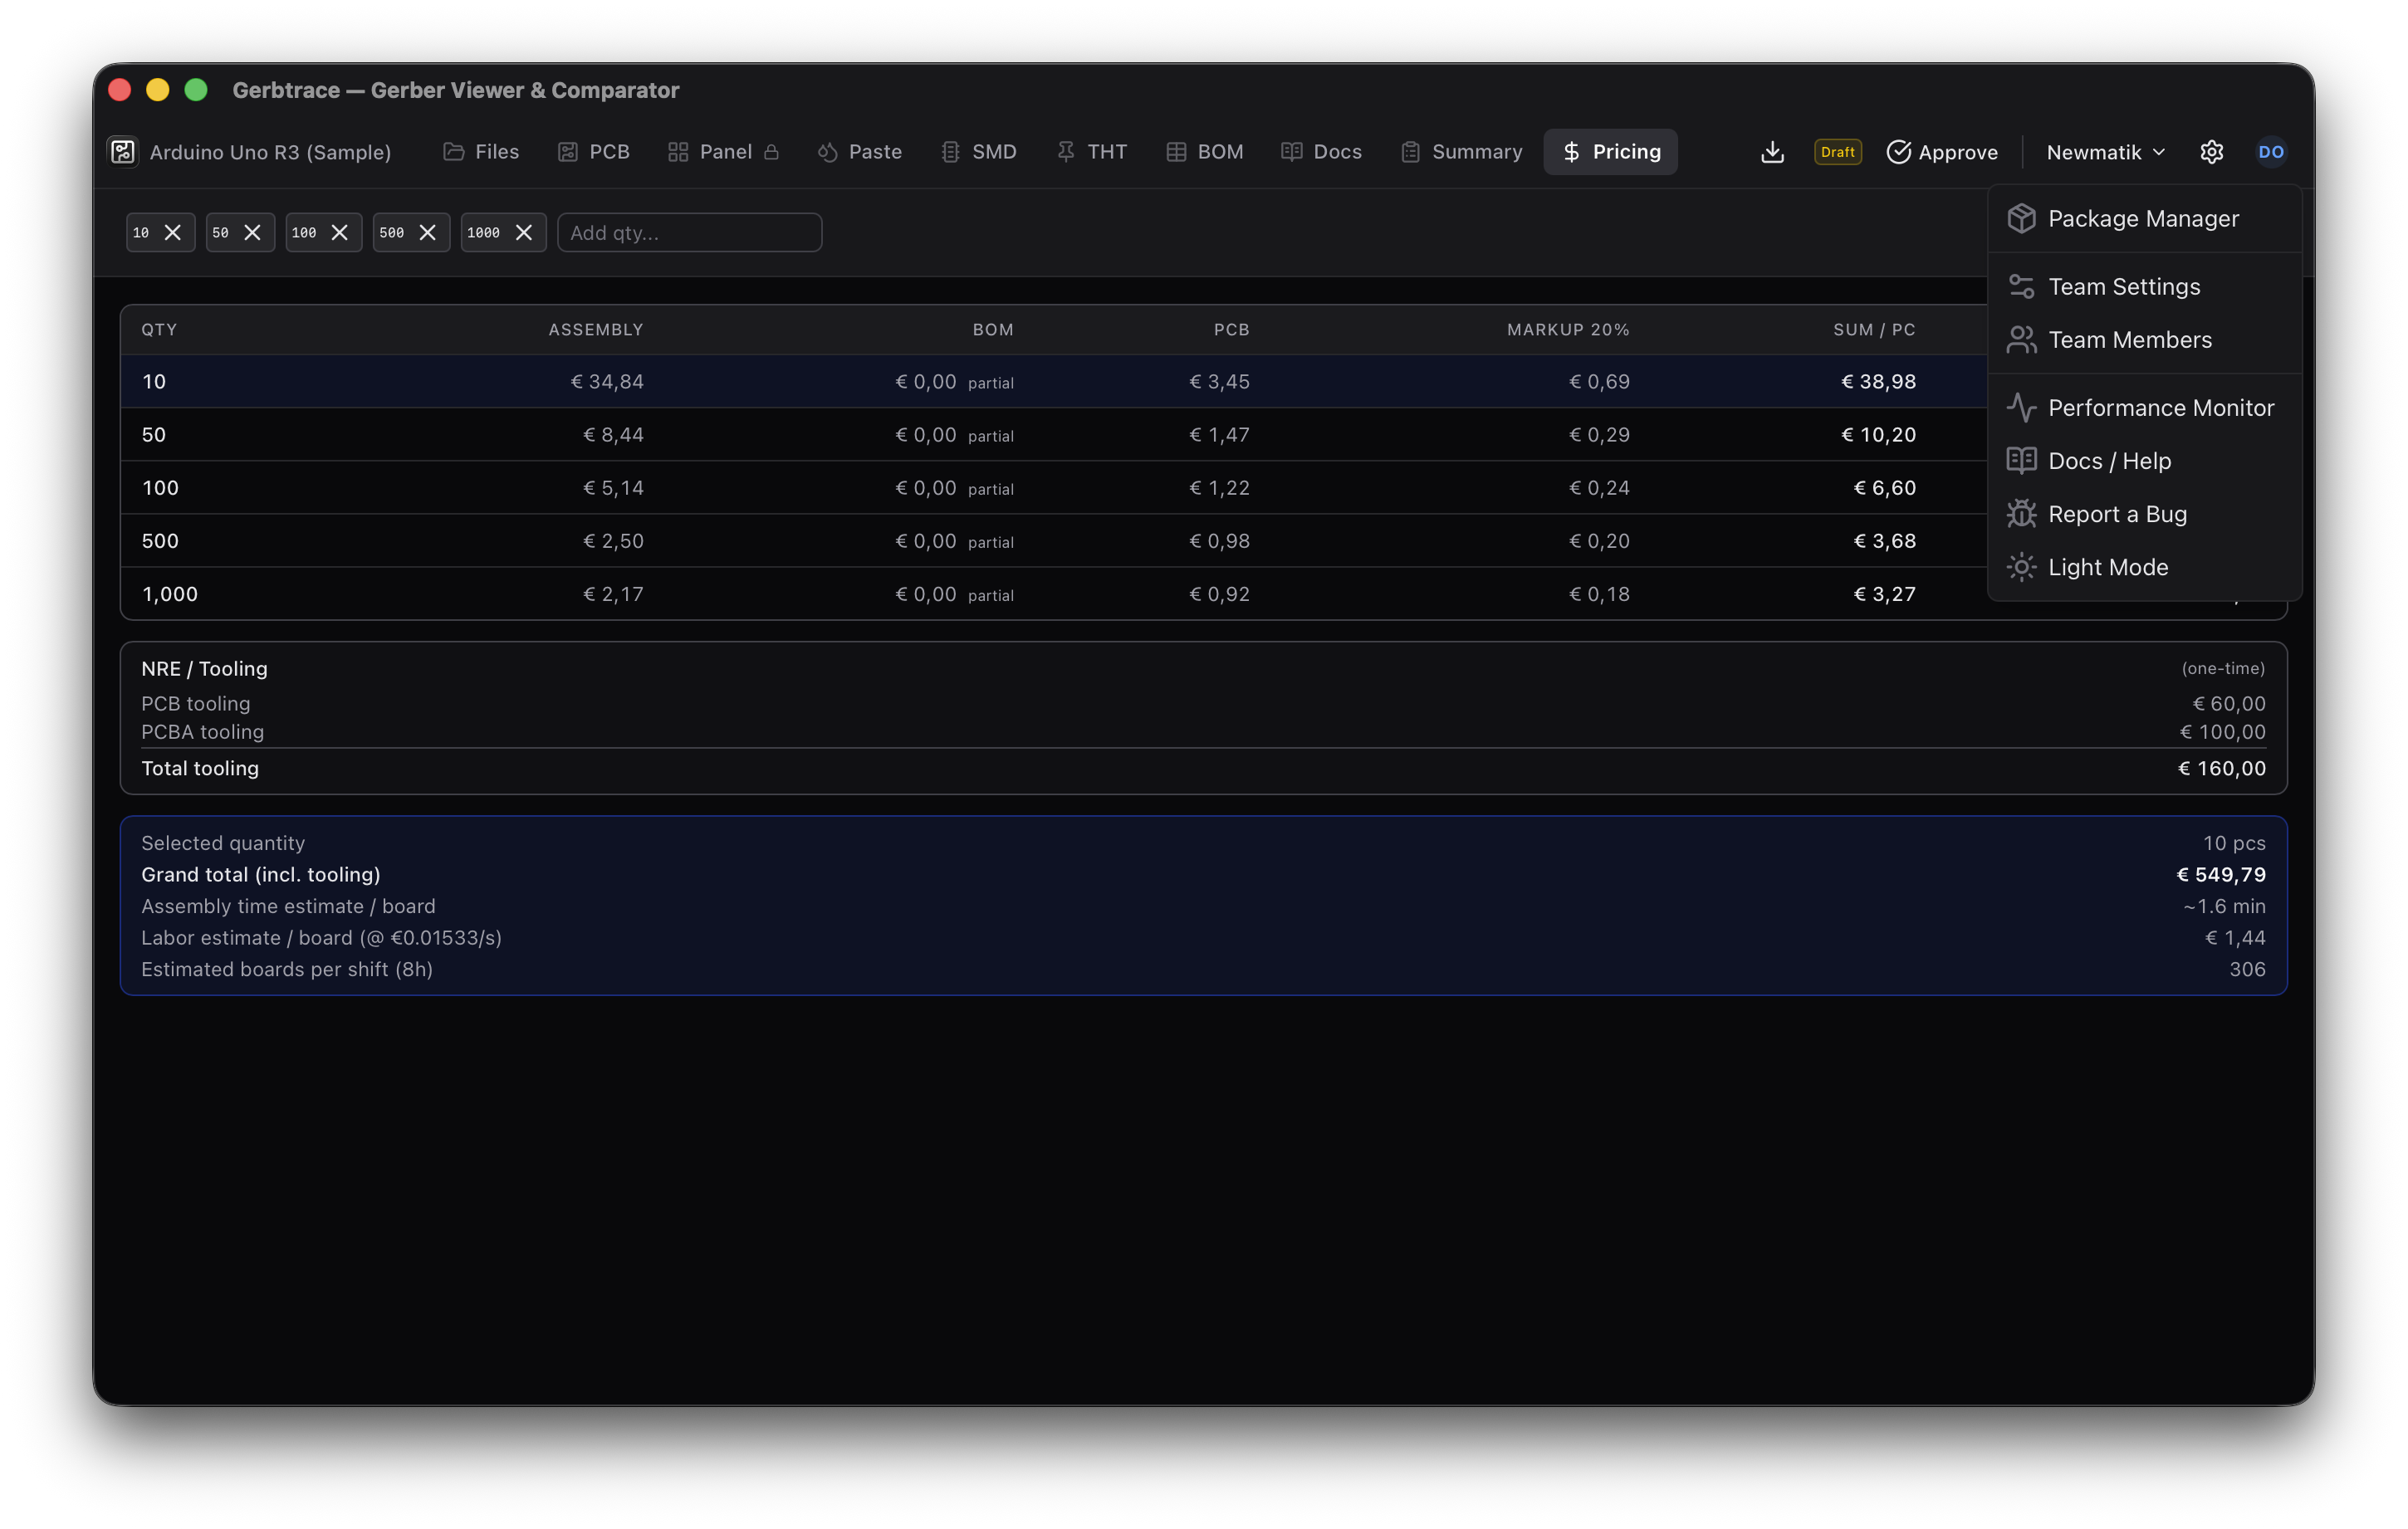Open the Files tab

click(481, 152)
